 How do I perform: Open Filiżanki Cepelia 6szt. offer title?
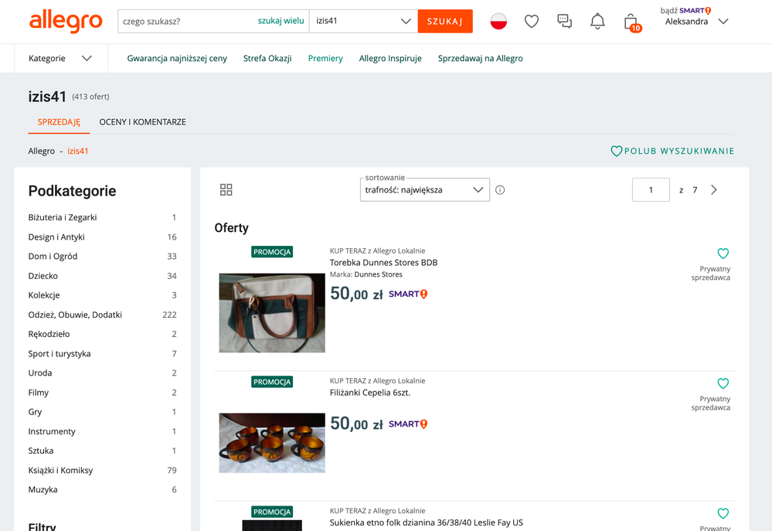[x=369, y=393]
